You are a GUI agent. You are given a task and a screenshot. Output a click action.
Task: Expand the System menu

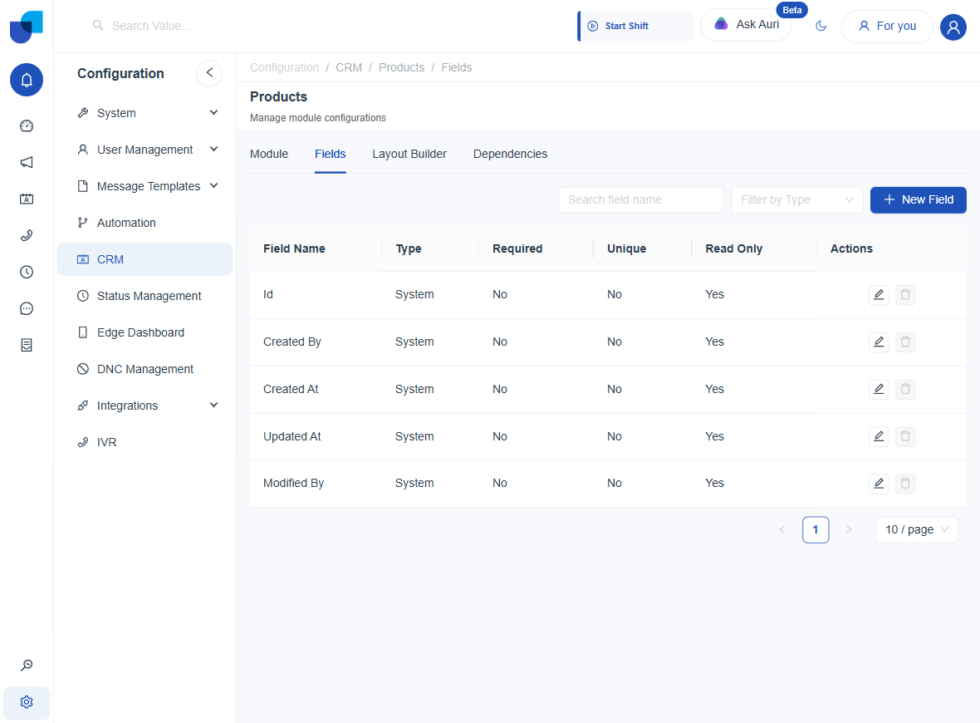click(145, 113)
